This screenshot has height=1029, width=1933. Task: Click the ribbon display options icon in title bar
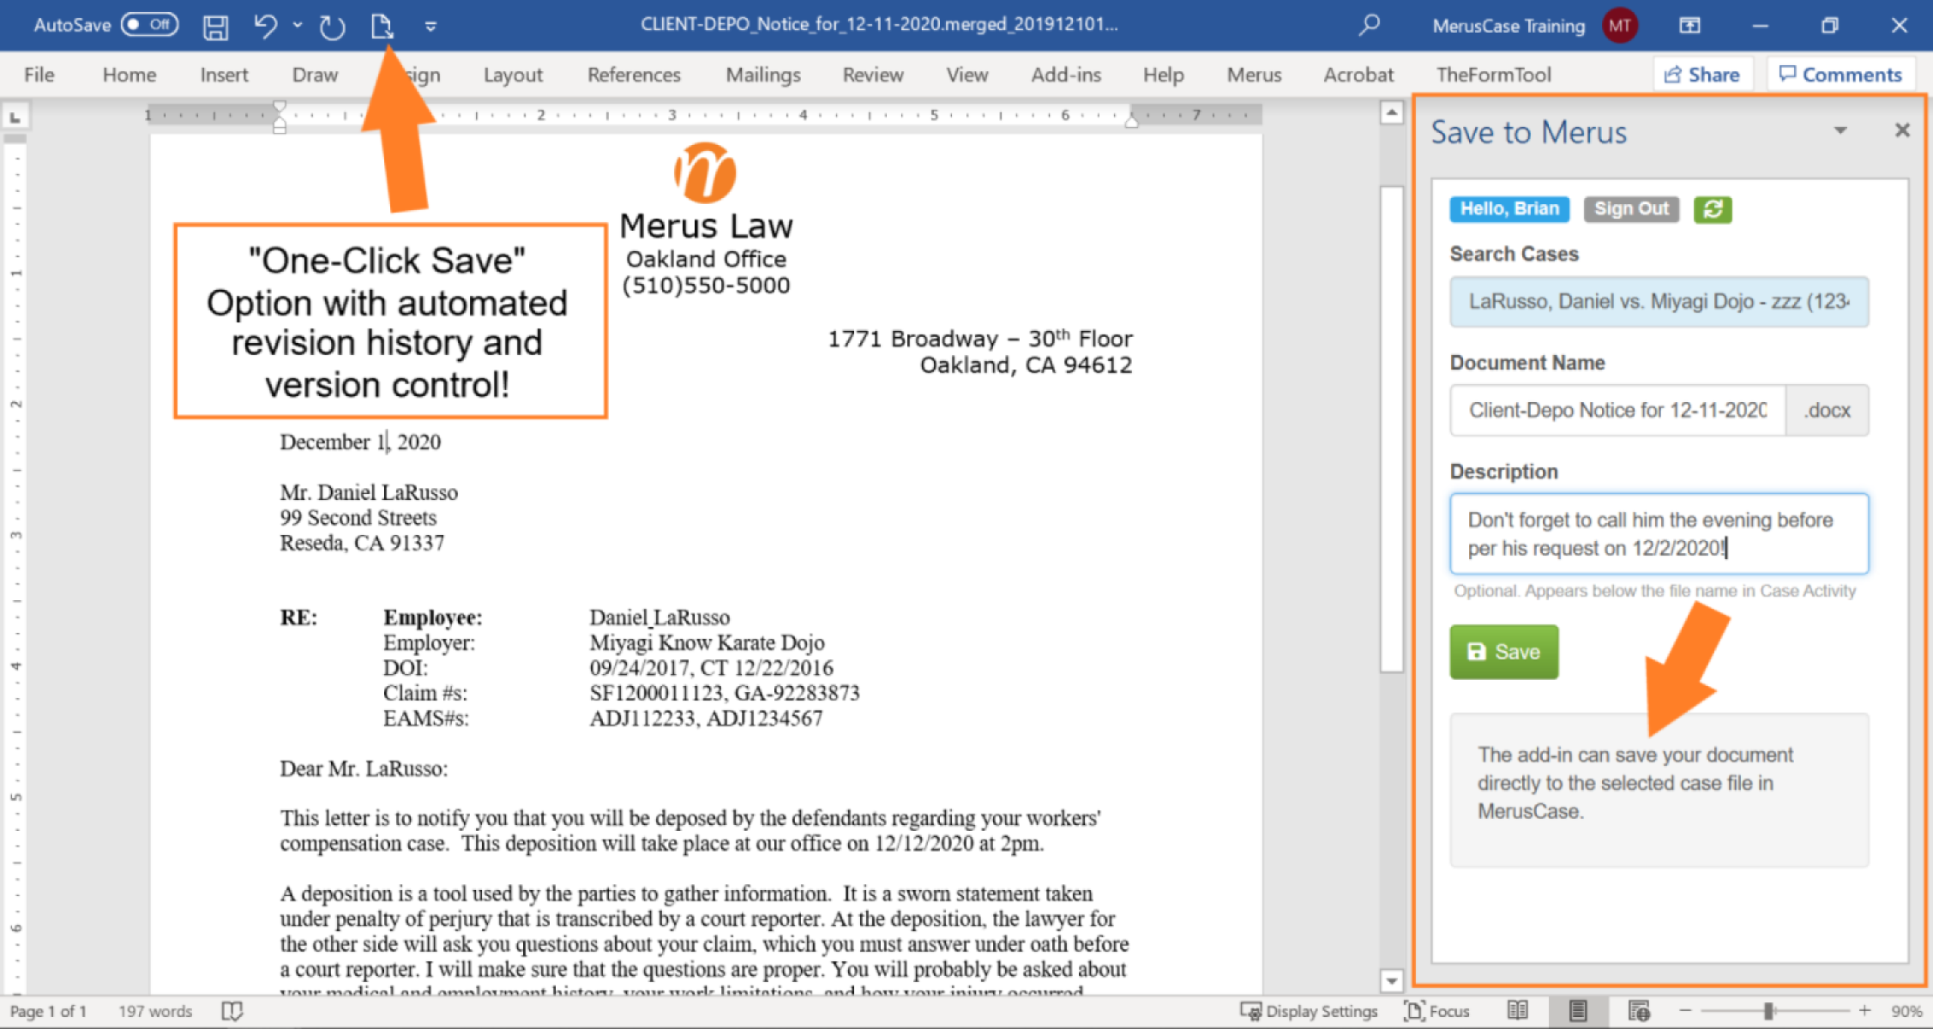tap(1689, 26)
